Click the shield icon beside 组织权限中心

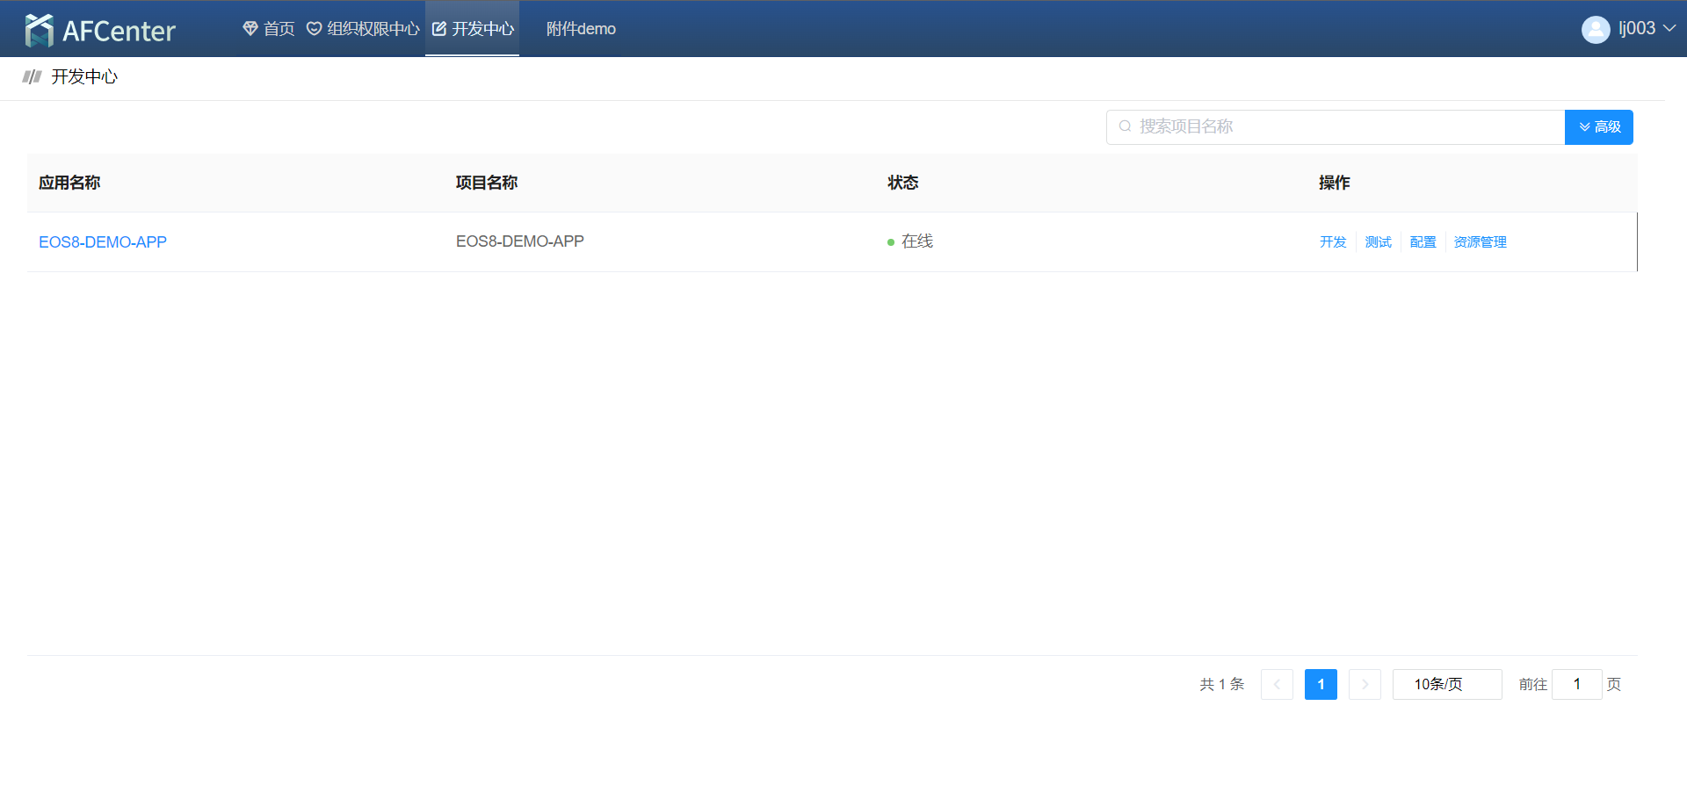pos(314,29)
